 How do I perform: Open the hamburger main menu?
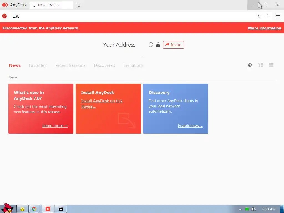[278, 16]
